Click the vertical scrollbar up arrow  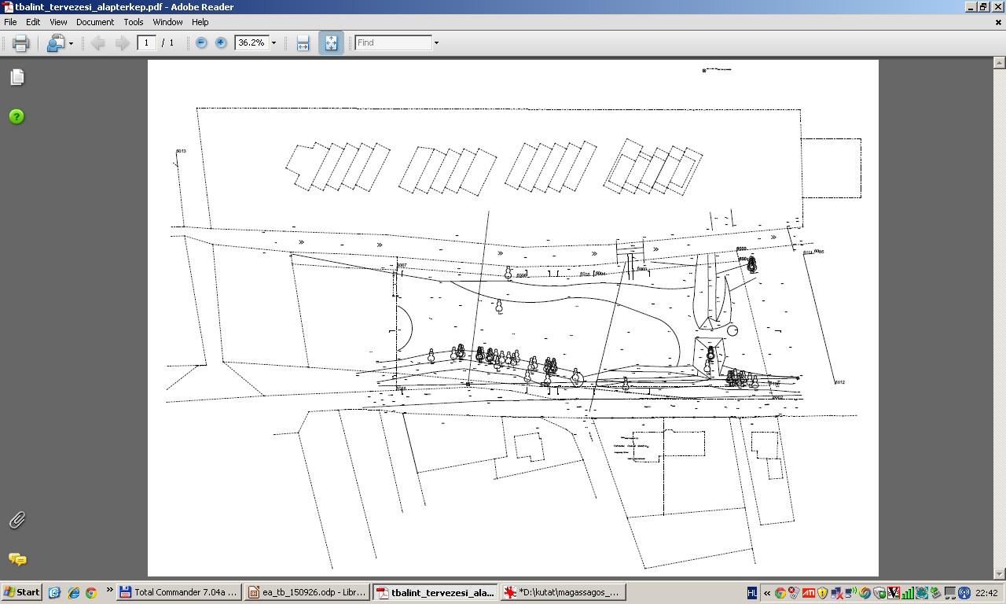pos(1000,61)
